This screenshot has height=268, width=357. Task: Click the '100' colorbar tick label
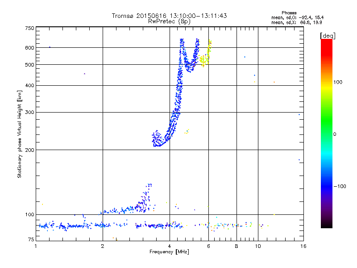pos(338,82)
